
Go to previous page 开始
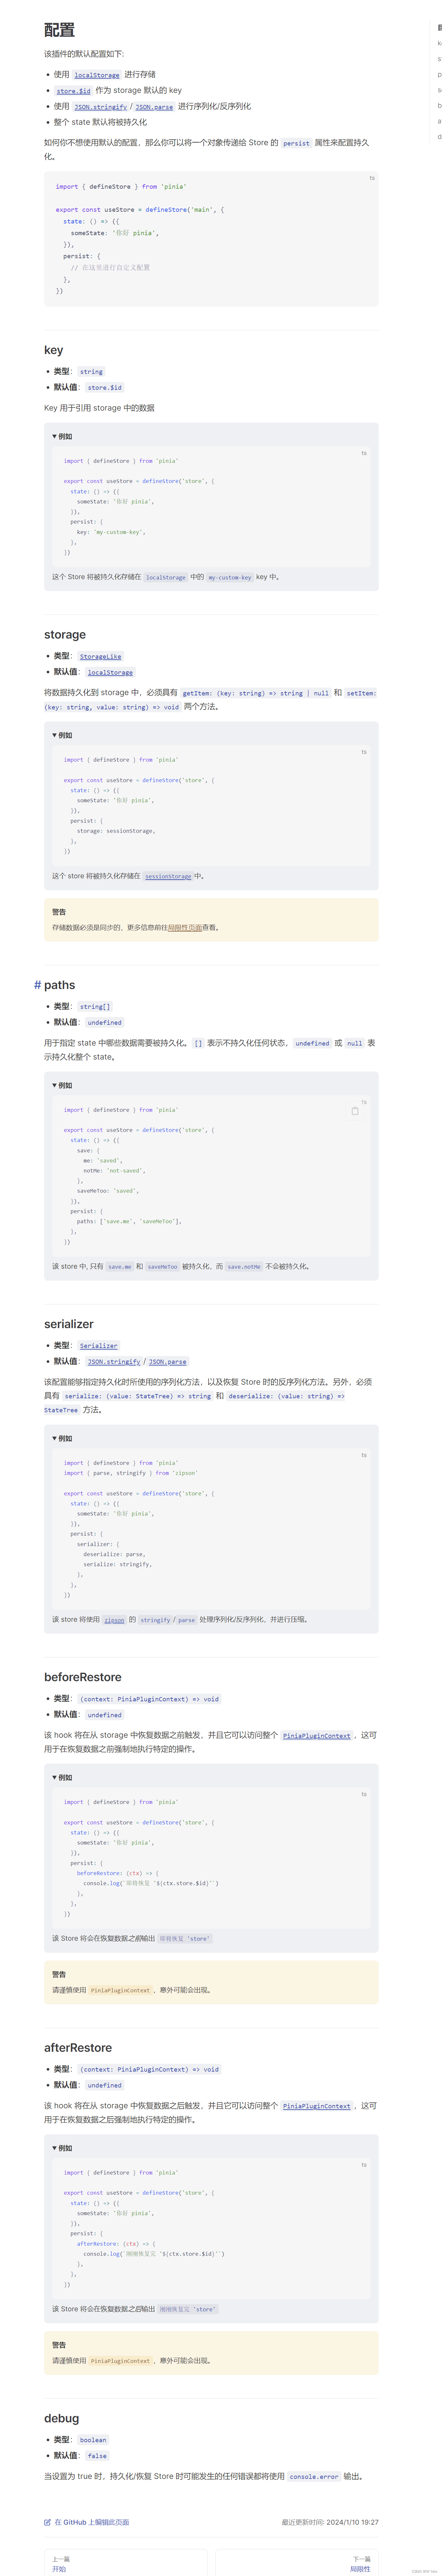click(126, 2563)
